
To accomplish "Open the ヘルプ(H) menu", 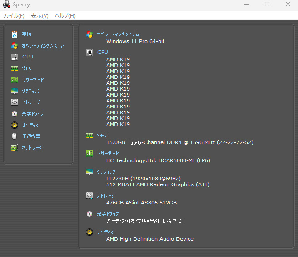I will click(65, 16).
